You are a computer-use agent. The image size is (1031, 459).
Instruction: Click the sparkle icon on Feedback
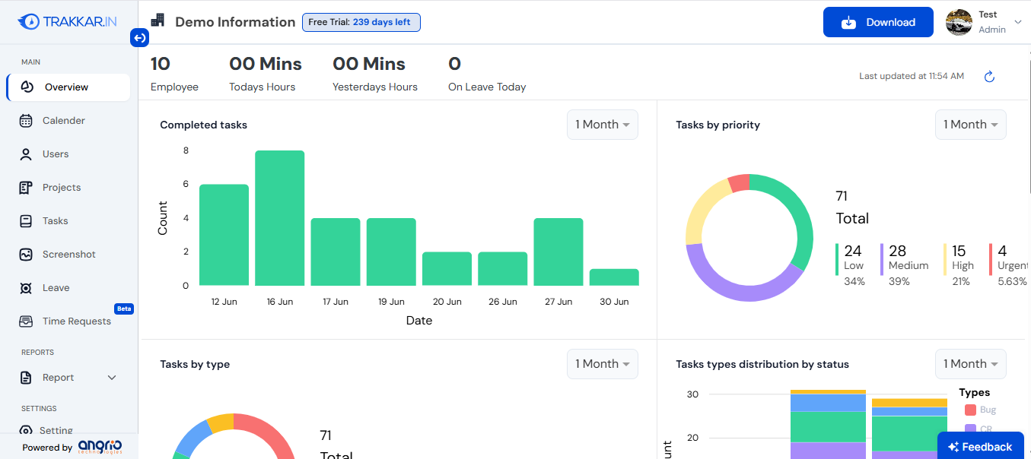point(953,447)
